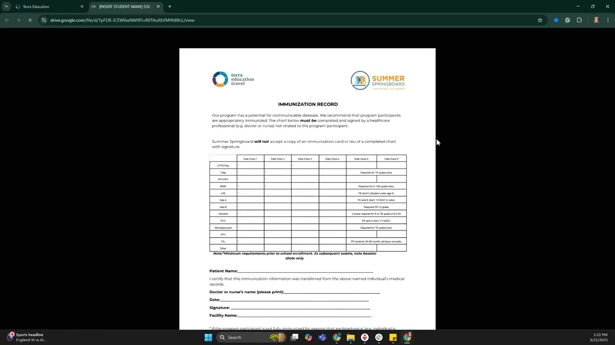Image resolution: width=615 pixels, height=345 pixels.
Task: Open the Windows Start menu
Action: (208, 337)
